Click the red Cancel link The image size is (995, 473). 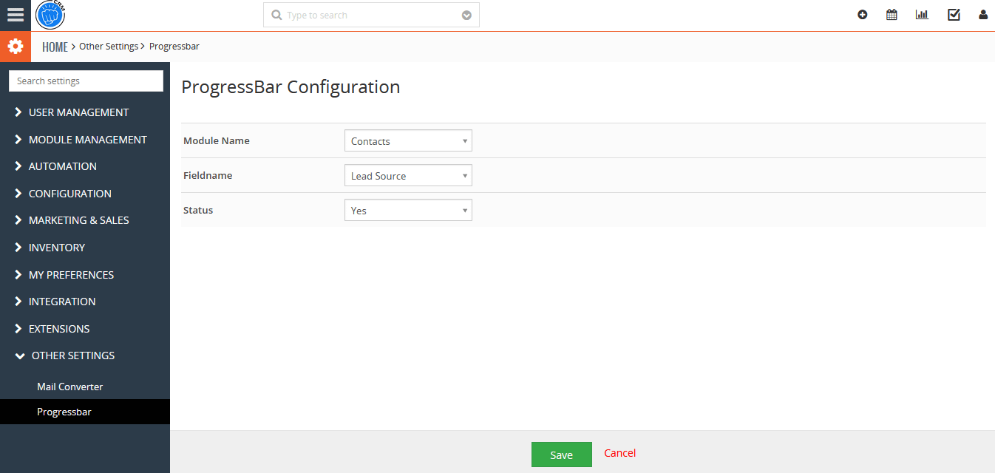point(619,453)
